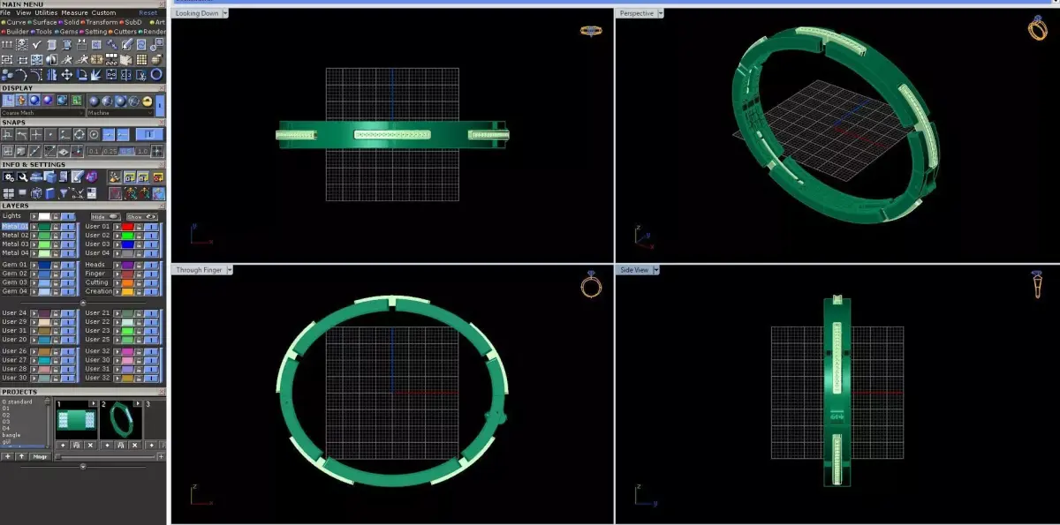Click the Show button in Layers
The image size is (1060, 525).
pyautogui.click(x=142, y=216)
